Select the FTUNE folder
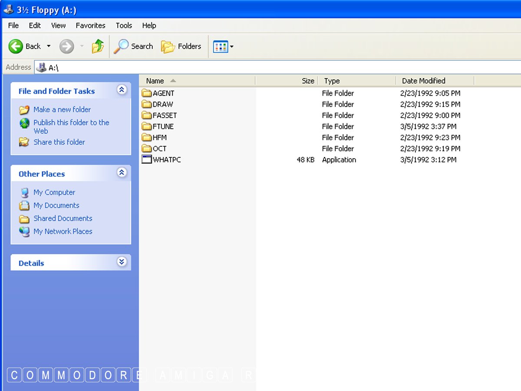This screenshot has width=521, height=391. 163,126
